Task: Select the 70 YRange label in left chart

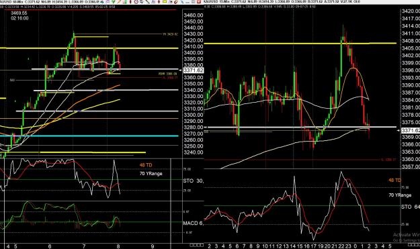Action: (x=151, y=174)
